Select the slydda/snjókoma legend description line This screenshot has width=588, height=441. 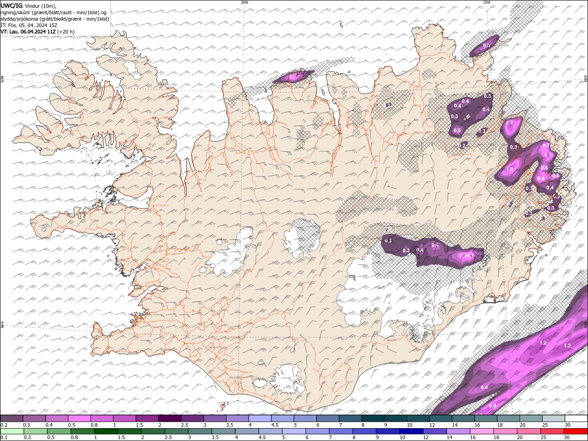[55, 19]
